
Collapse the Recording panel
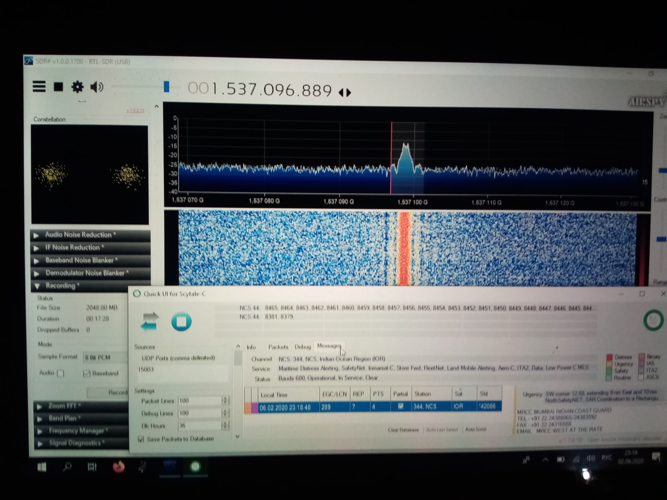pos(60,286)
